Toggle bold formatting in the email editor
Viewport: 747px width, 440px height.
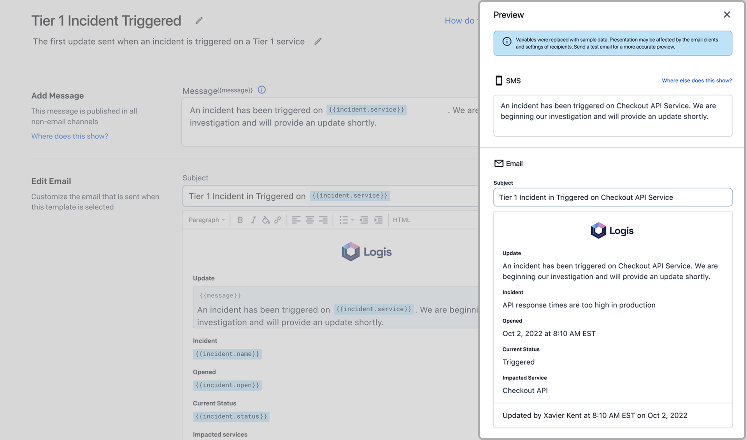point(240,220)
